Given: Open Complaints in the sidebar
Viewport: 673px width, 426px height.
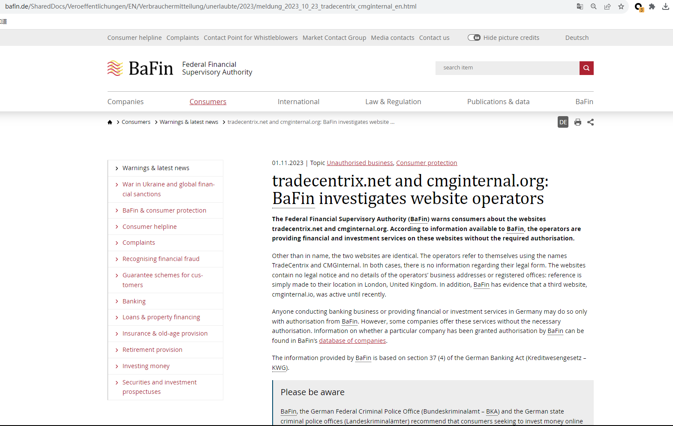Looking at the screenshot, I should pos(165,243).
